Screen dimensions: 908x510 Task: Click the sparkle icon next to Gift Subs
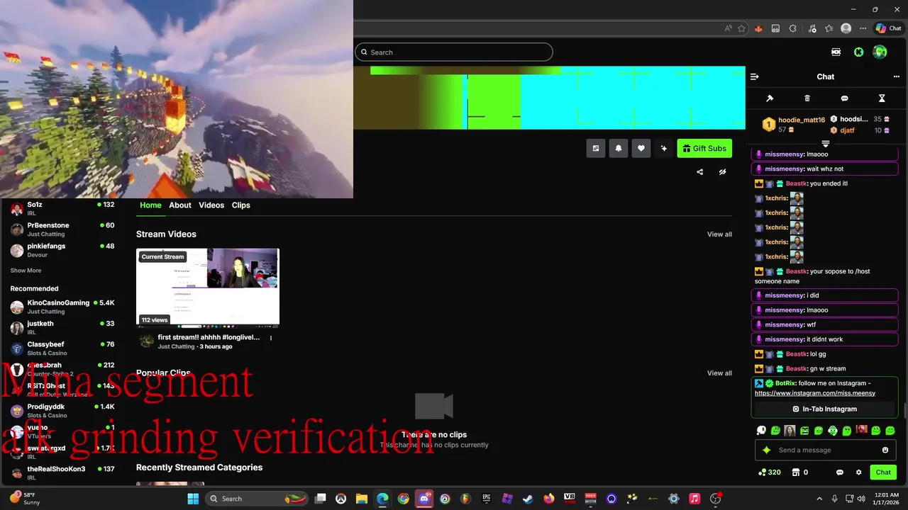[x=664, y=148]
